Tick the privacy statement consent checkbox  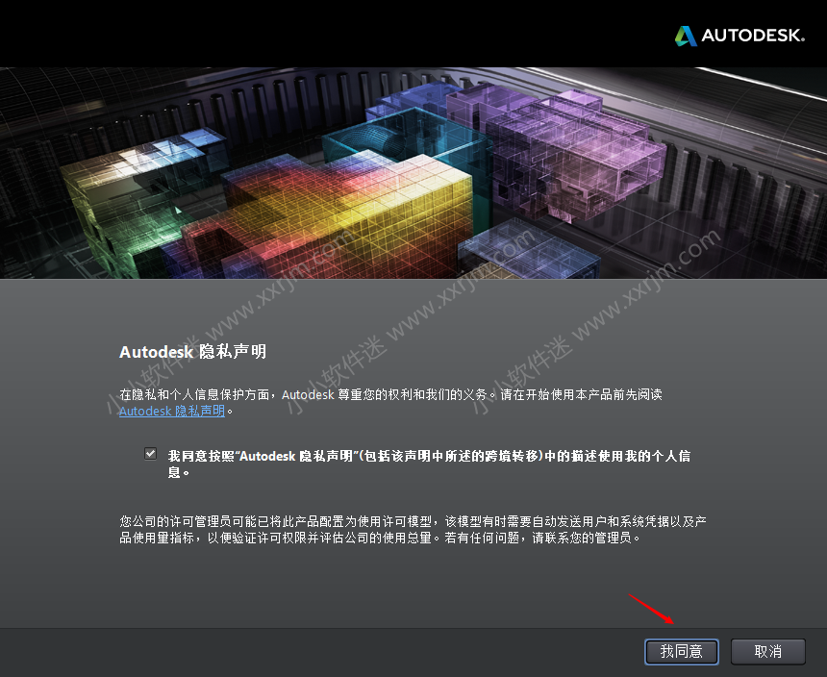150,453
